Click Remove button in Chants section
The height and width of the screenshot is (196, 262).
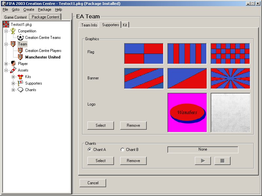pyautogui.click(x=133, y=161)
